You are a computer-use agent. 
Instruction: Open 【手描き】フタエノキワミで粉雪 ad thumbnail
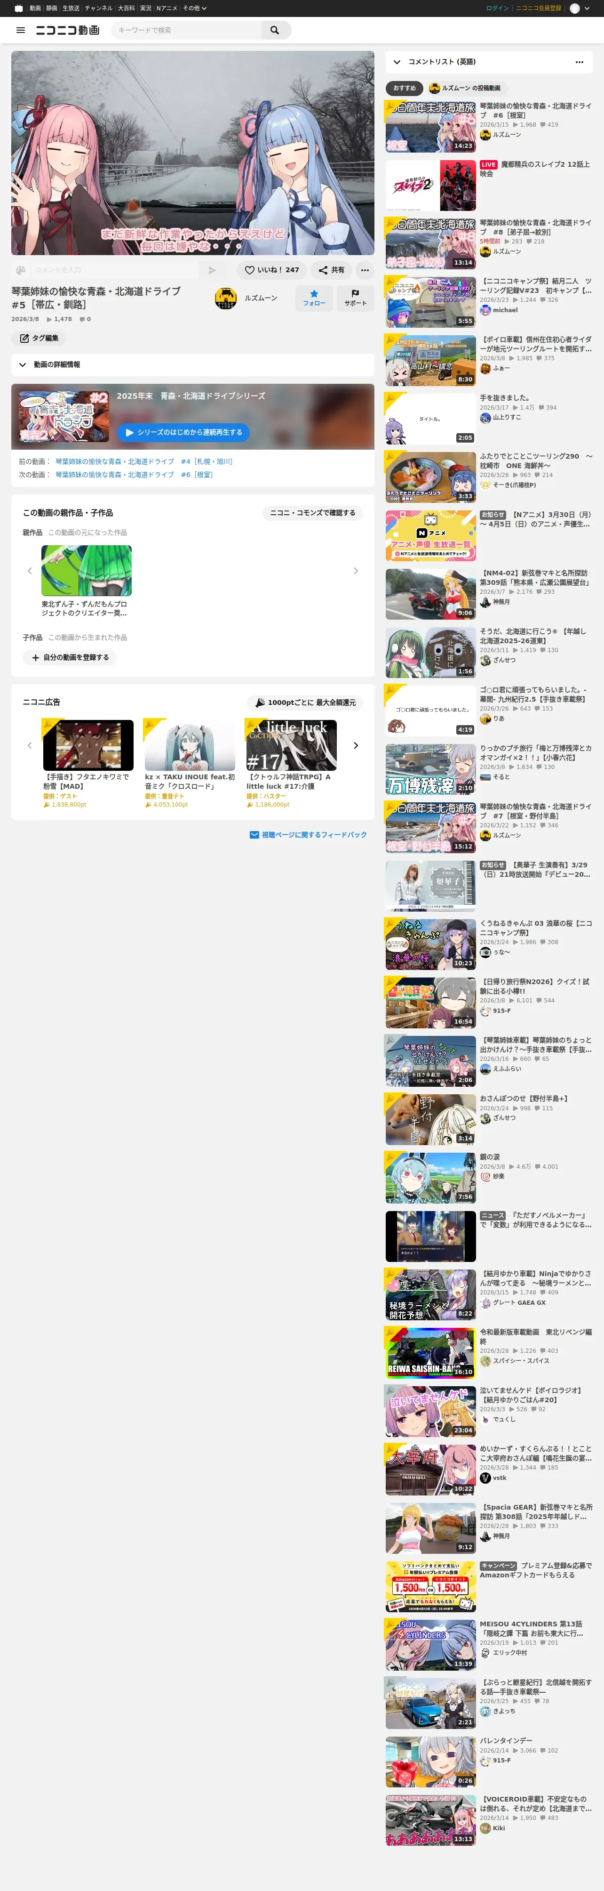coord(88,745)
